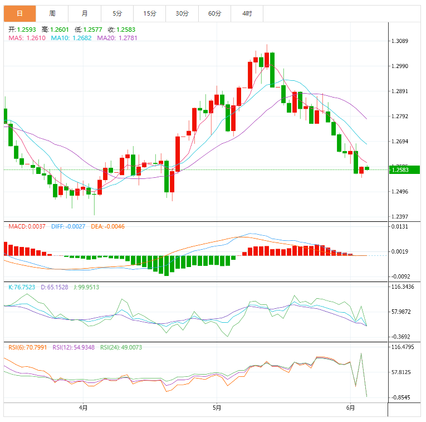Click the 0.0131 MACD axis label
Screen dimensions: 426x422
400,226
